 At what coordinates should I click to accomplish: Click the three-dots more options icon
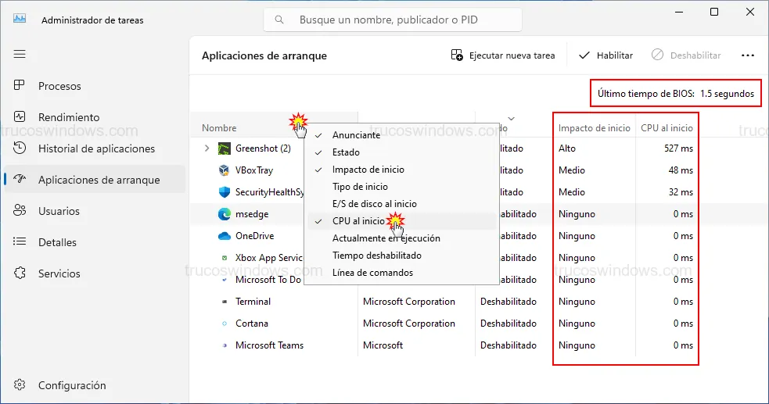tap(747, 55)
